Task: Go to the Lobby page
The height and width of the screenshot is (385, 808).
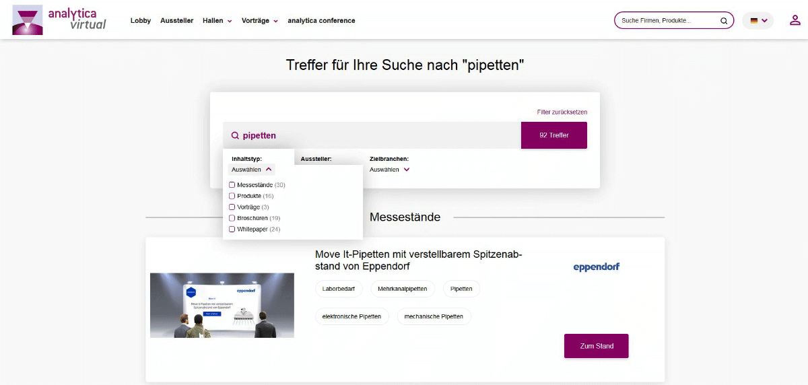Action: click(x=141, y=21)
